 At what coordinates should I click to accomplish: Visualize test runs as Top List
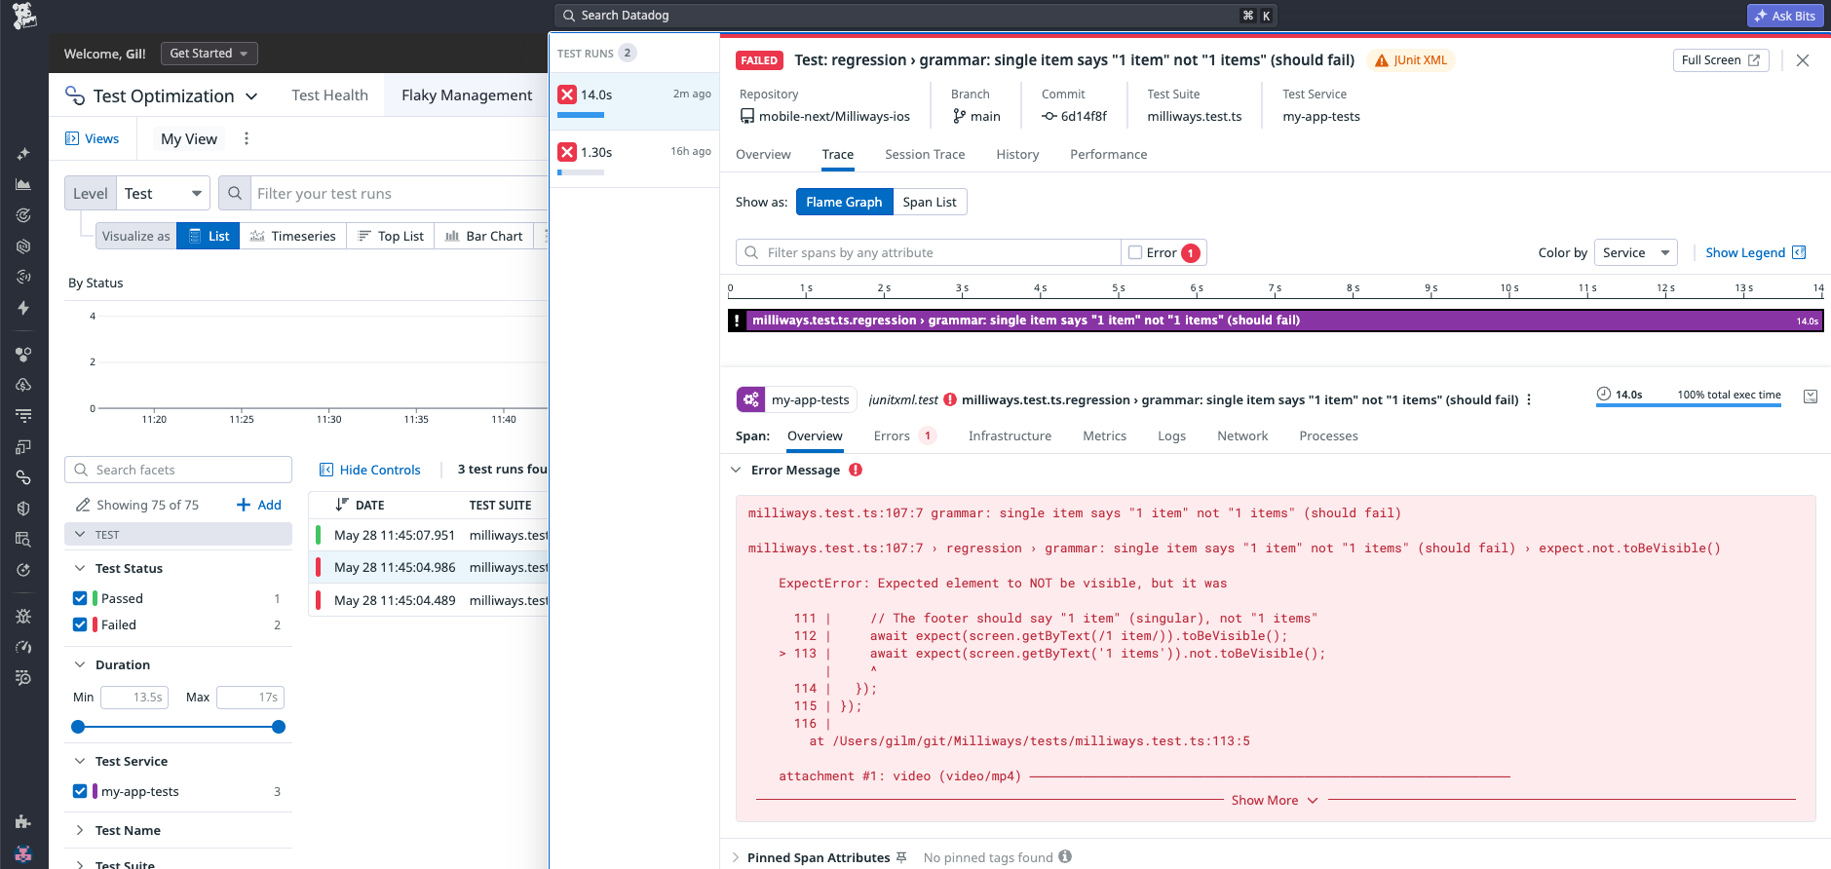pos(391,236)
